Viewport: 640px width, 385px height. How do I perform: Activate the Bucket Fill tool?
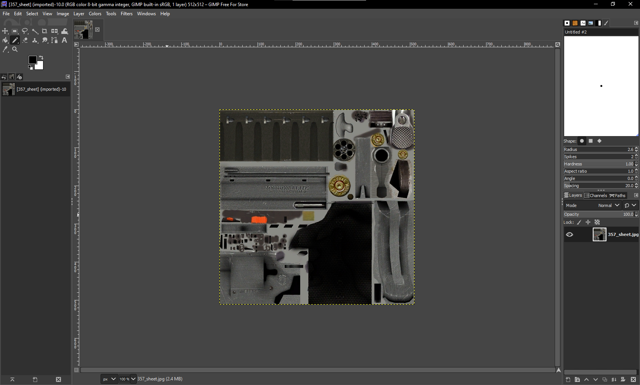coord(5,40)
